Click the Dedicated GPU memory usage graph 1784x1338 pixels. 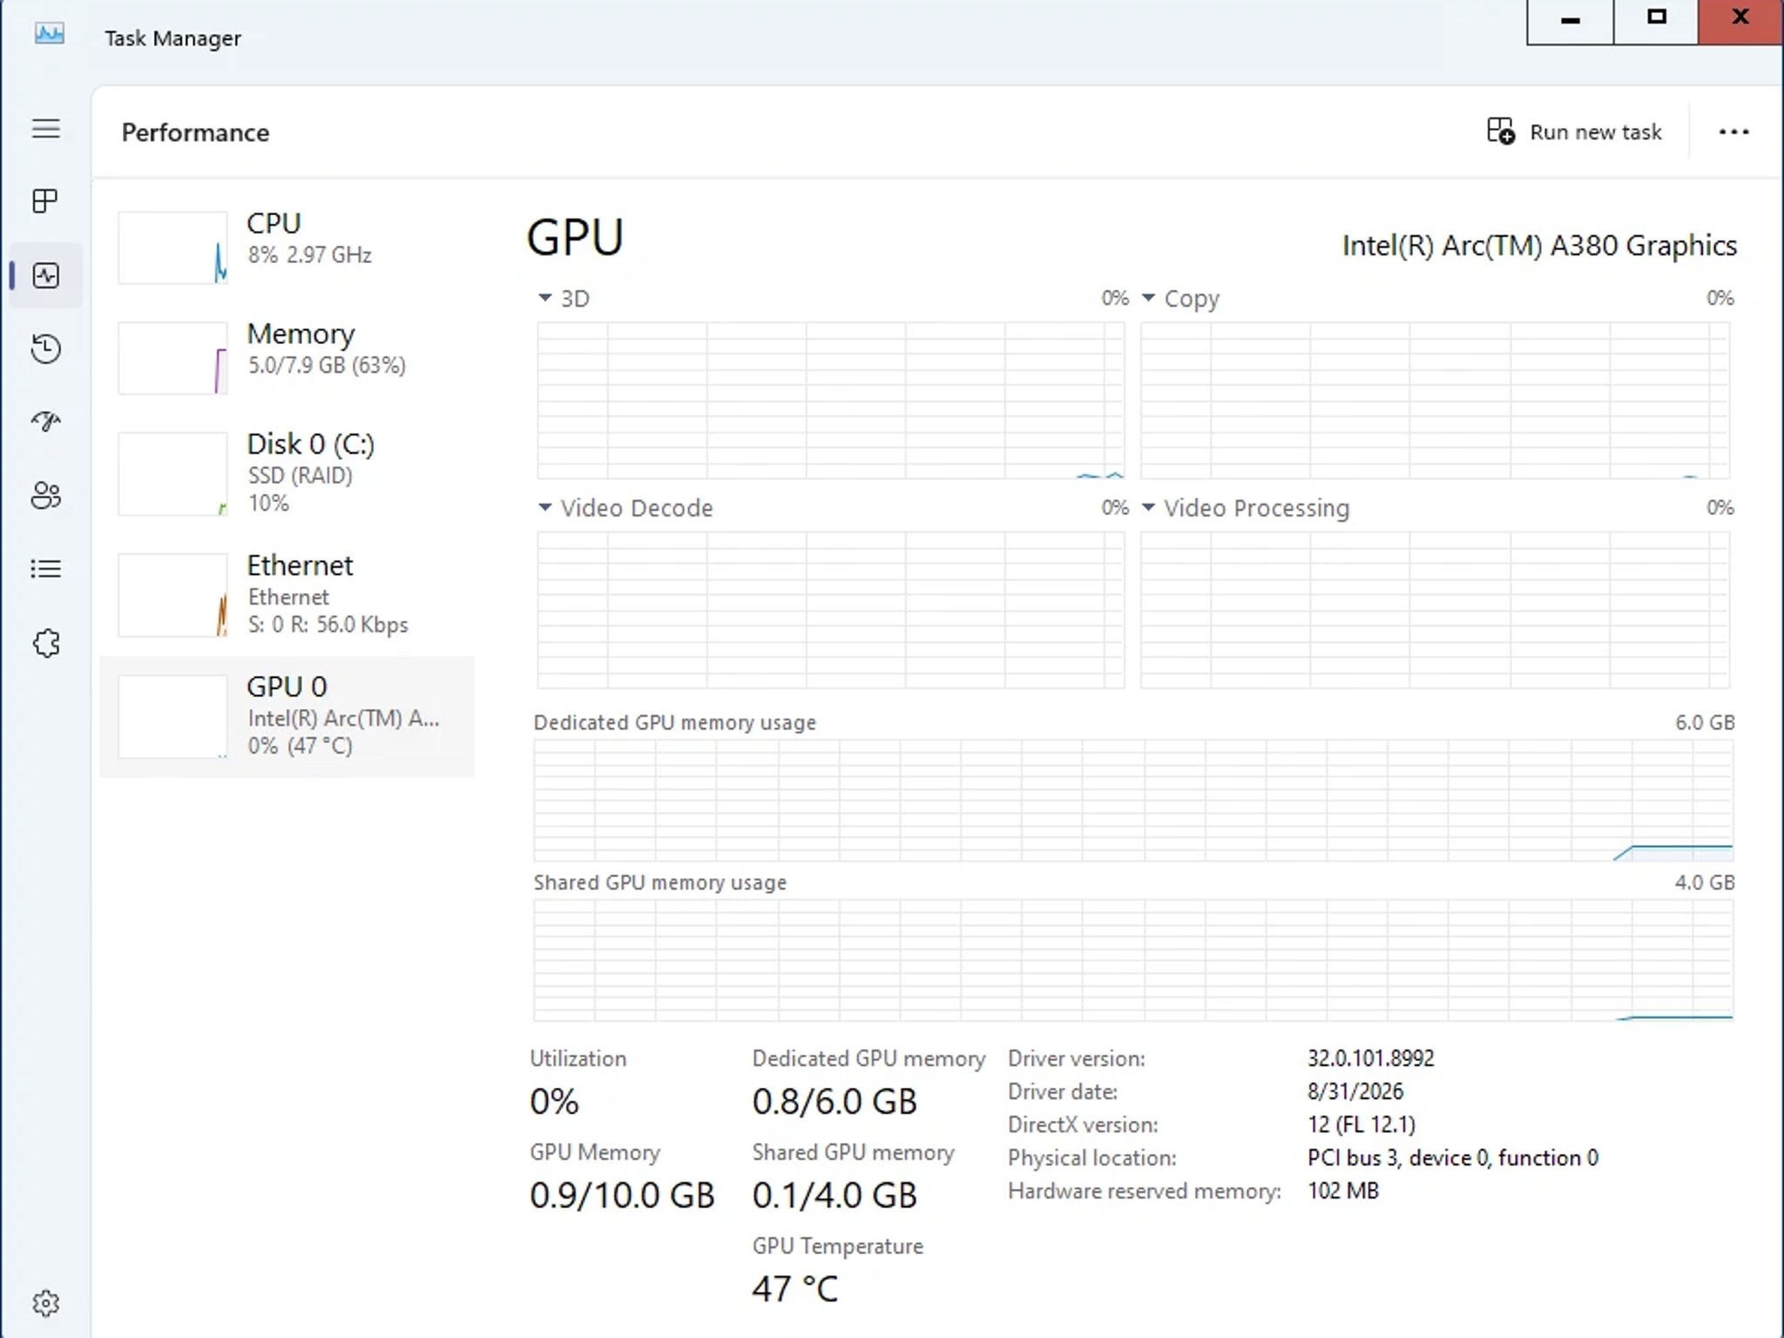1133,801
